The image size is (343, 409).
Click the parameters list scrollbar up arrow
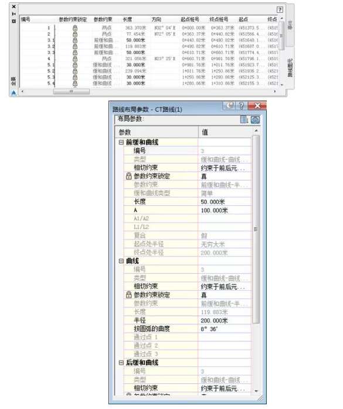point(256,130)
